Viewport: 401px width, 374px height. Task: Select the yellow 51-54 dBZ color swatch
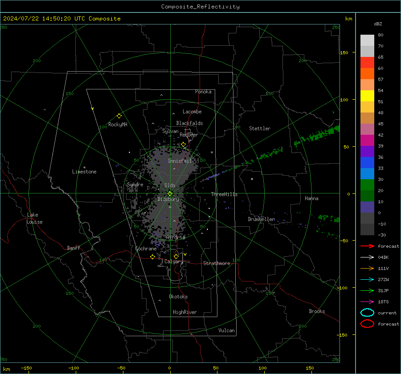[367, 96]
